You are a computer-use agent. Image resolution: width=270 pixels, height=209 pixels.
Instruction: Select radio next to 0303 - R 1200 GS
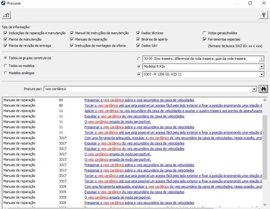(139, 74)
